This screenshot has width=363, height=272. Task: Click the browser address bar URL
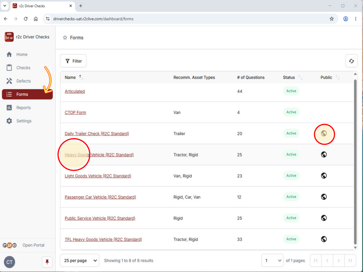[x=93, y=19]
